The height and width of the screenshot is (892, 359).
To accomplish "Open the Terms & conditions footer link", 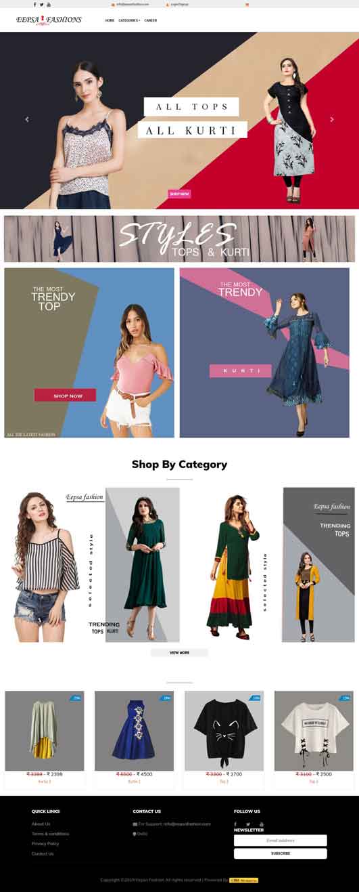I will [50, 834].
